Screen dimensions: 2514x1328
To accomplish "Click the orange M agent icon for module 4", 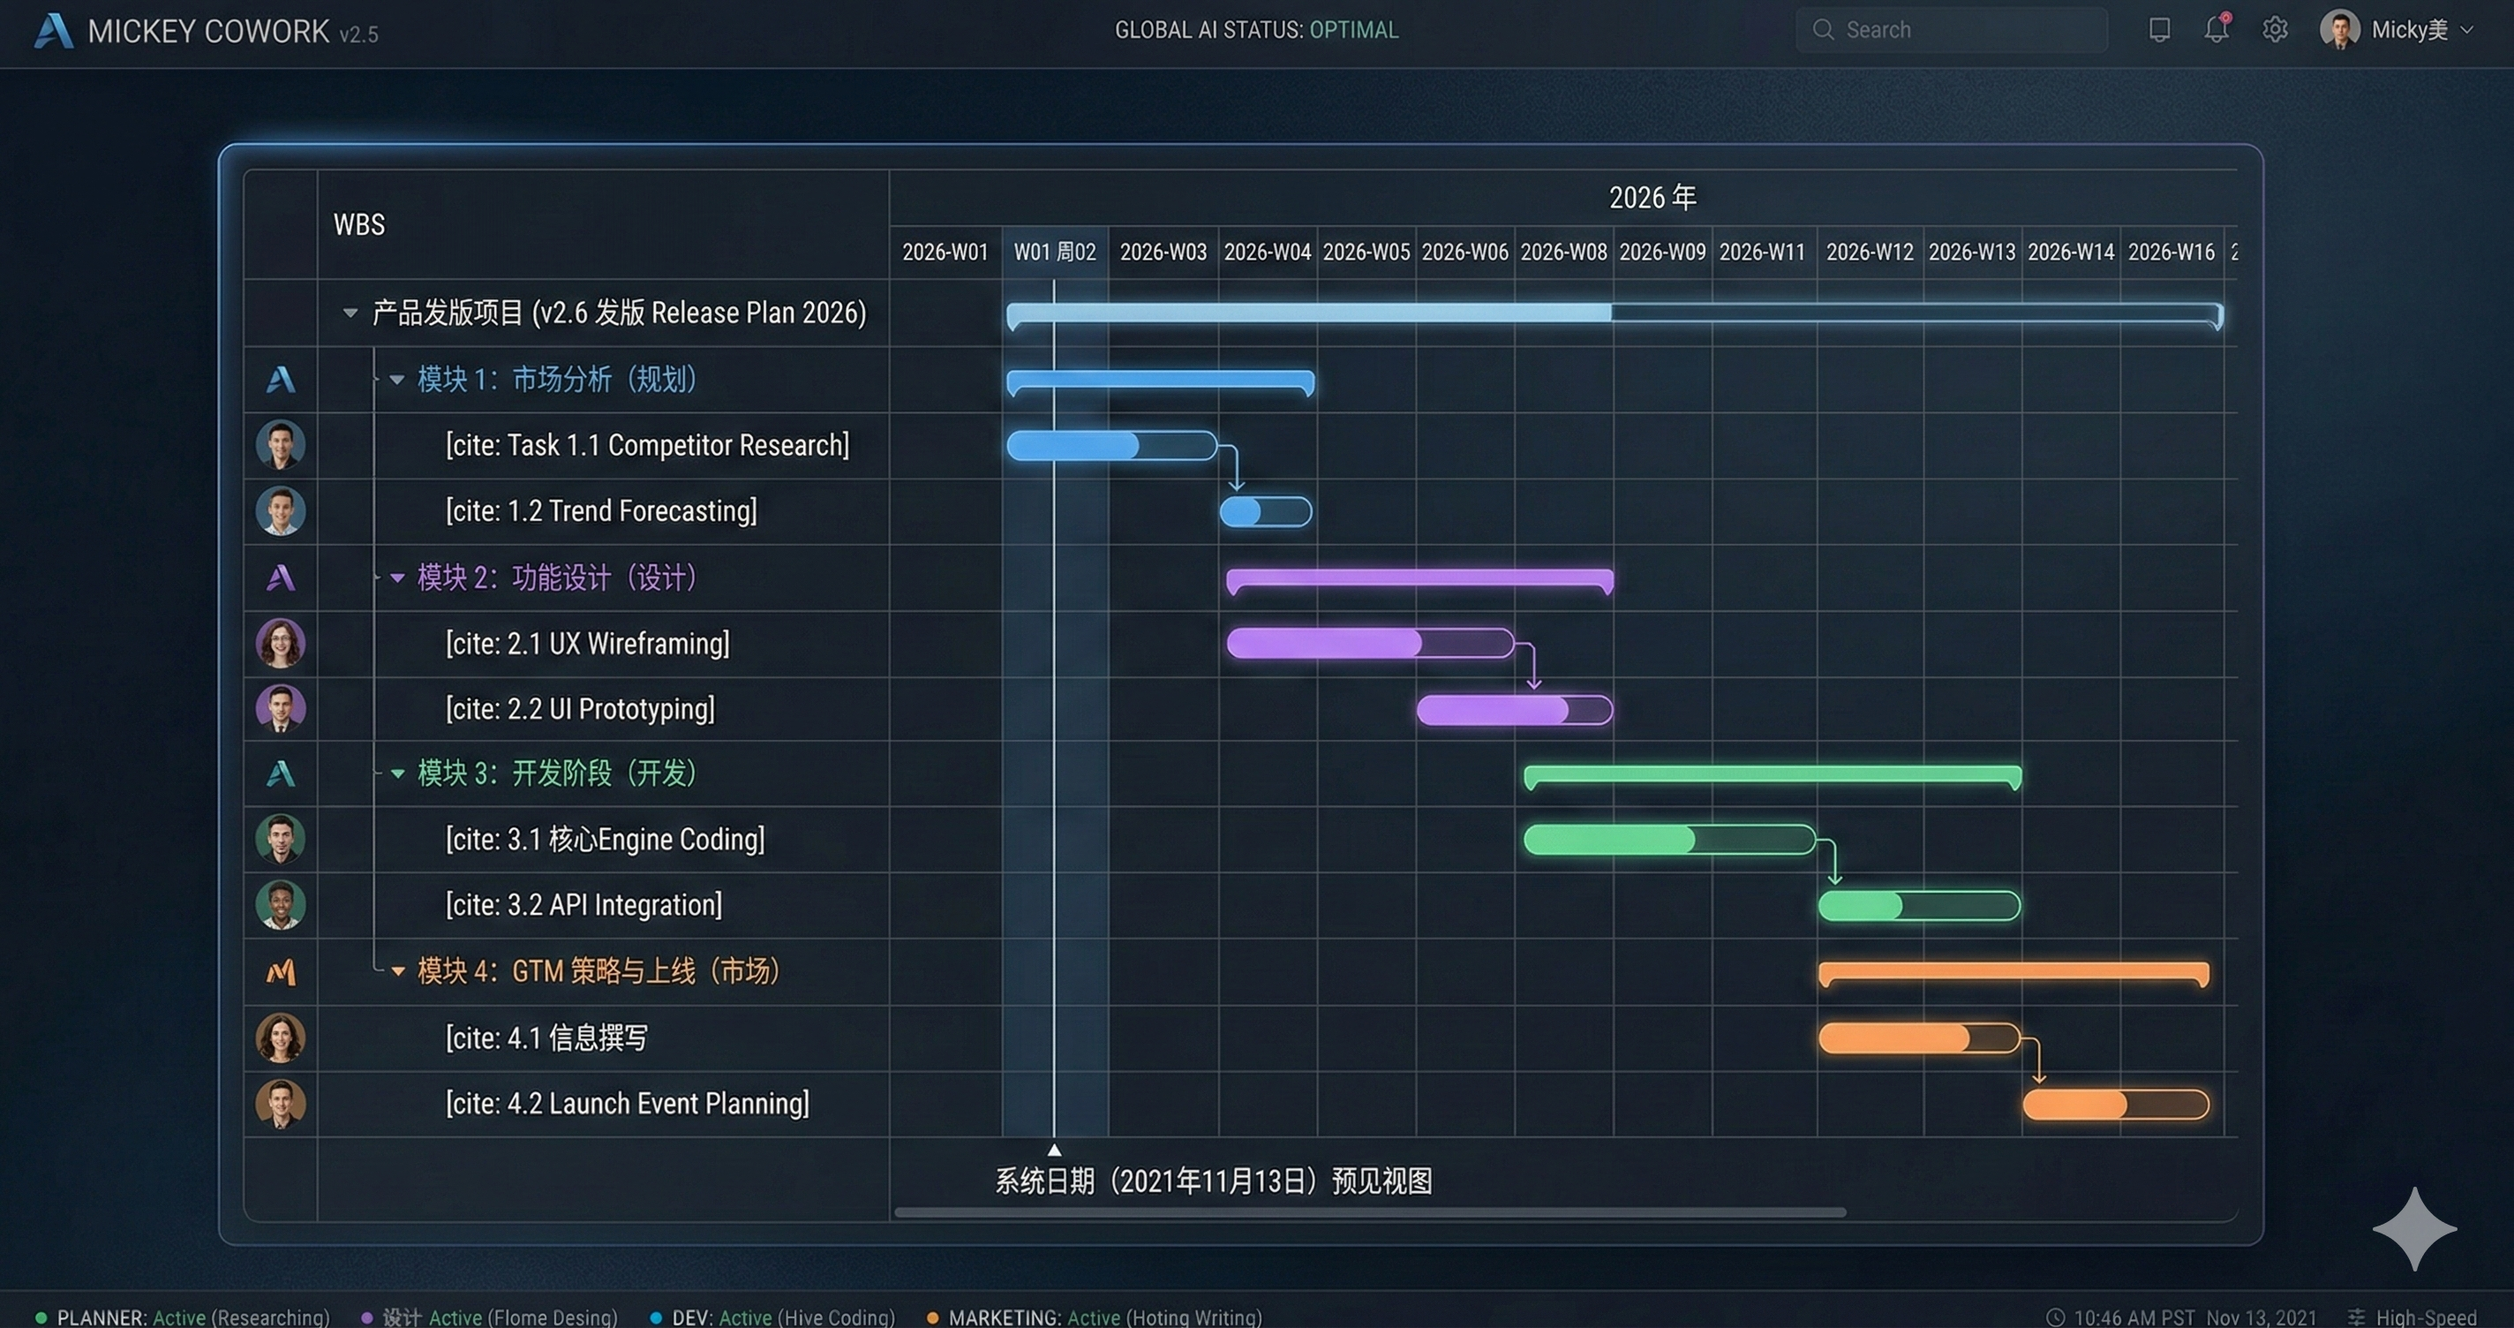I will tap(280, 971).
